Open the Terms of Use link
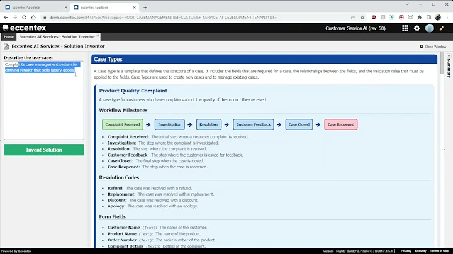The image size is (453, 254). (439, 251)
